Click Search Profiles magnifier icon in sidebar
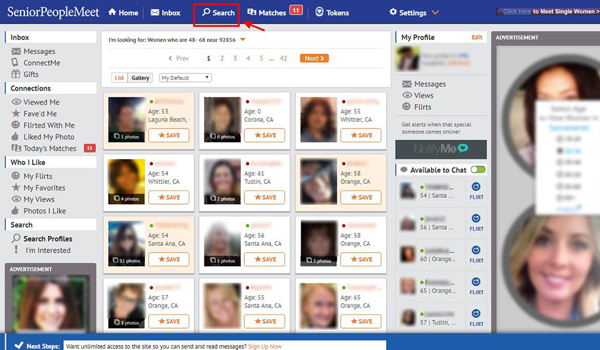Viewport: 600px width, 350px height. point(16,238)
